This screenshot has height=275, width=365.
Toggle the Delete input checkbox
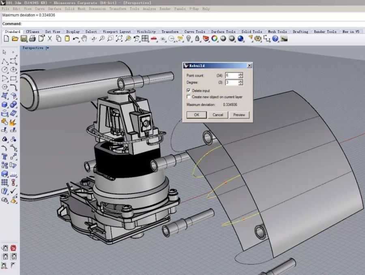tap(189, 90)
